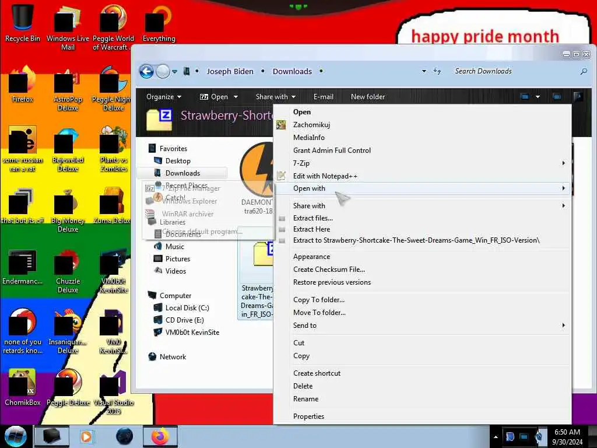This screenshot has height=448, width=597.
Task: Open Everything desktop shortcut
Action: pyautogui.click(x=159, y=23)
